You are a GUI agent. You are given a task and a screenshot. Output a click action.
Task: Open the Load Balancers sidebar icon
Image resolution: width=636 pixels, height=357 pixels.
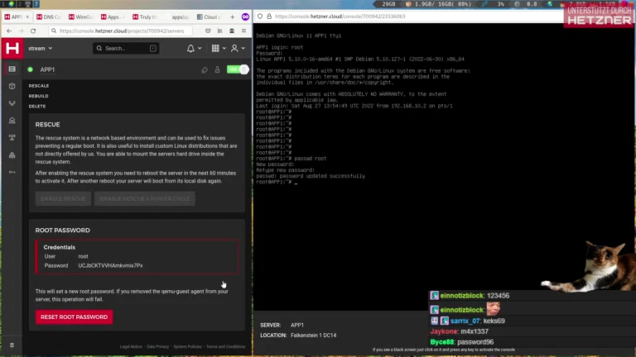pos(12,103)
